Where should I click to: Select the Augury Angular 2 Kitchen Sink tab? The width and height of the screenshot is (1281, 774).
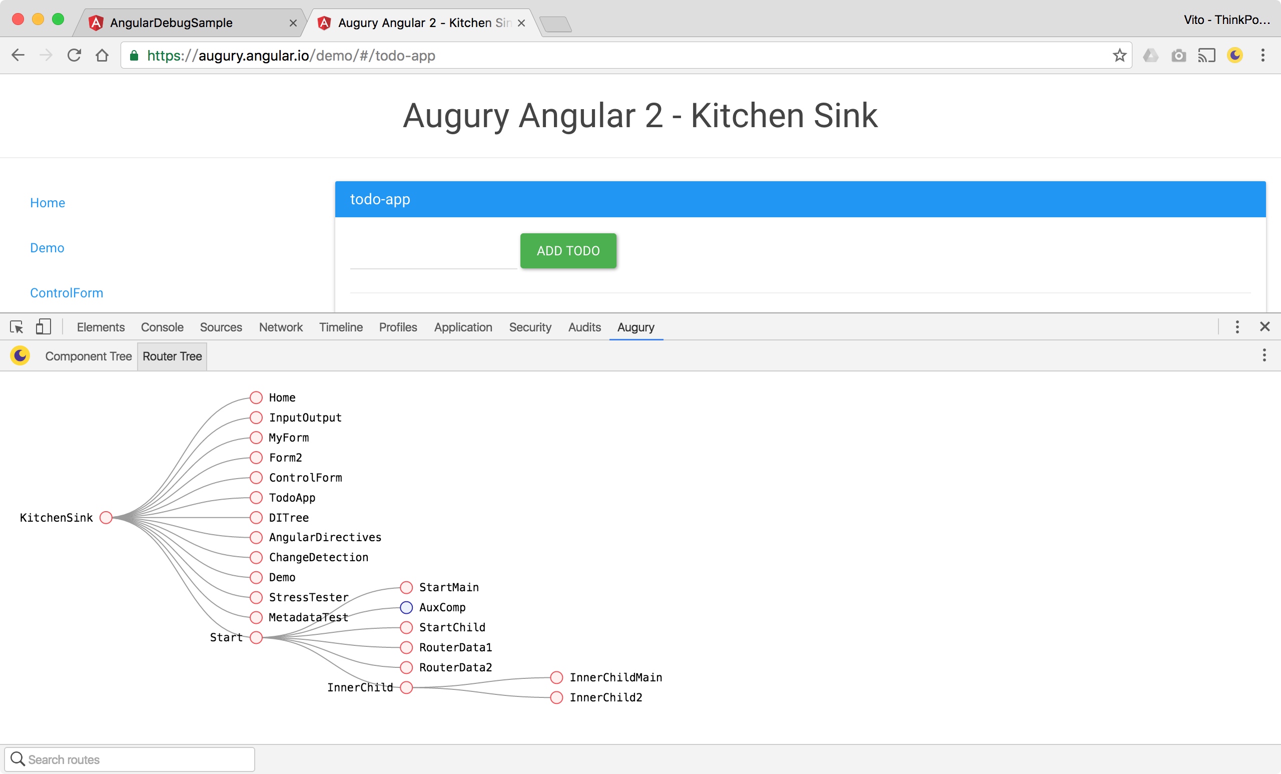[421, 23]
